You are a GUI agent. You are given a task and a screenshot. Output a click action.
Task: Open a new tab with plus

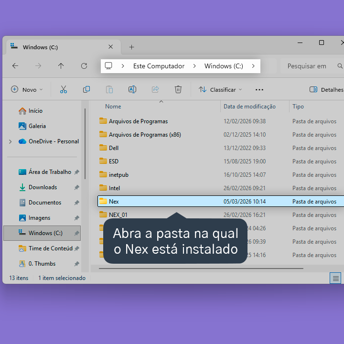tap(132, 47)
